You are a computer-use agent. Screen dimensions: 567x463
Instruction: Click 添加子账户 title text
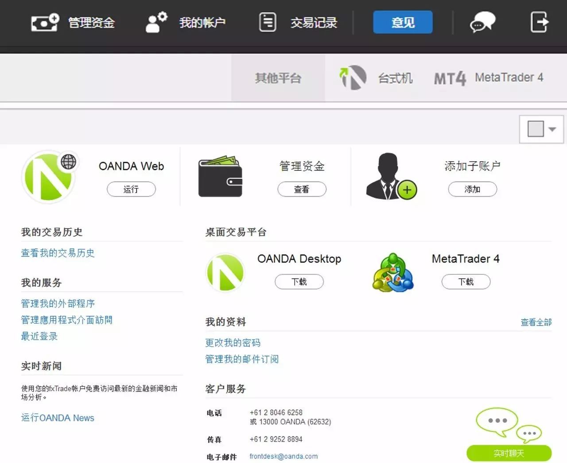(x=472, y=166)
